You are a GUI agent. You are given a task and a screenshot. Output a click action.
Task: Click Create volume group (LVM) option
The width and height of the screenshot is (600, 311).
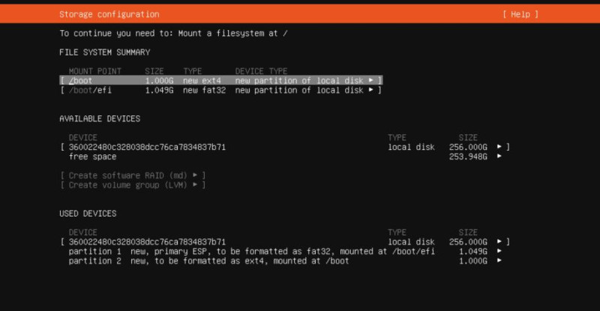point(133,185)
